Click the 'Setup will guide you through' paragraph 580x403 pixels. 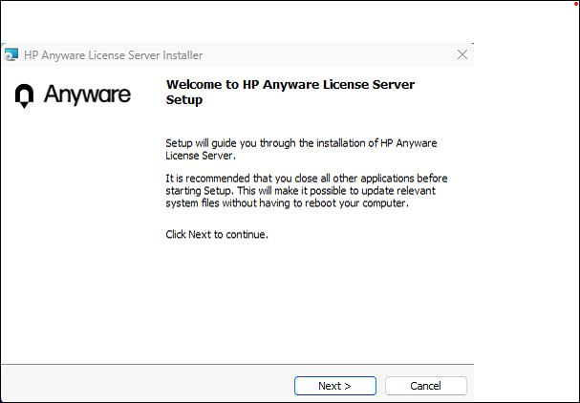301,149
